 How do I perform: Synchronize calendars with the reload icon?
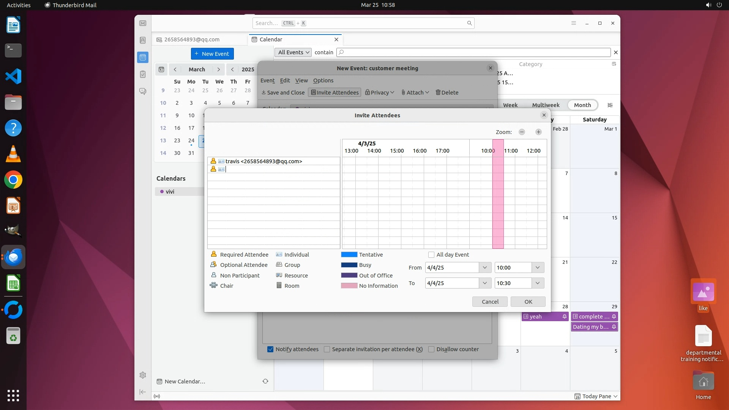[265, 381]
